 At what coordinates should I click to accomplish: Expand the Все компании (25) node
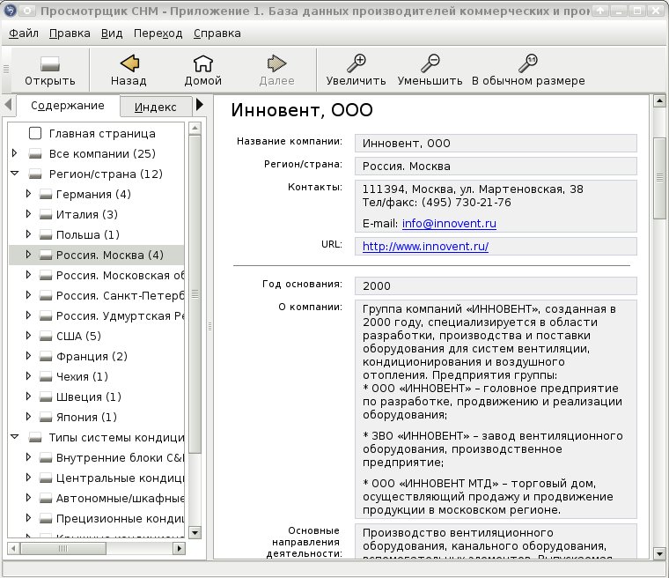pos(14,153)
